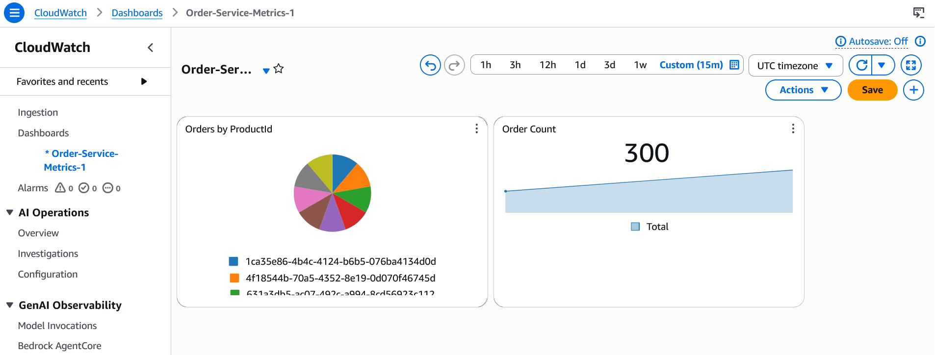Open Alarms in sidebar

coord(33,188)
